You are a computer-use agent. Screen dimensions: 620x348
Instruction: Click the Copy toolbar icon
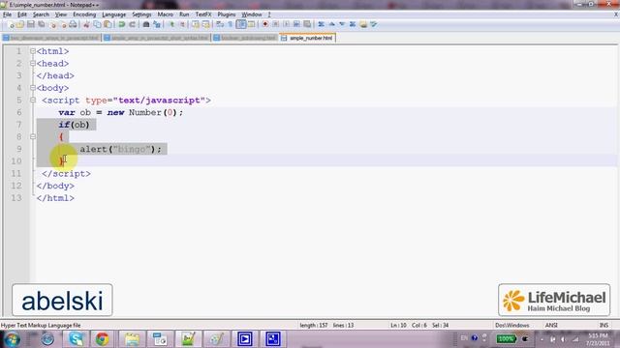97,24
